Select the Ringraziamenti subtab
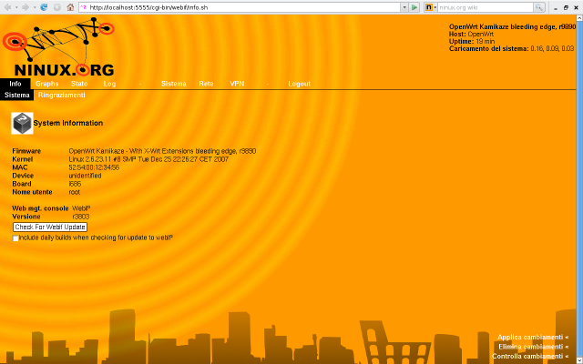Image resolution: width=583 pixels, height=364 pixels. tap(62, 95)
